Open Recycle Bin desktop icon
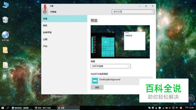Viewport: 196px width, 110px height. (x=5, y=20)
